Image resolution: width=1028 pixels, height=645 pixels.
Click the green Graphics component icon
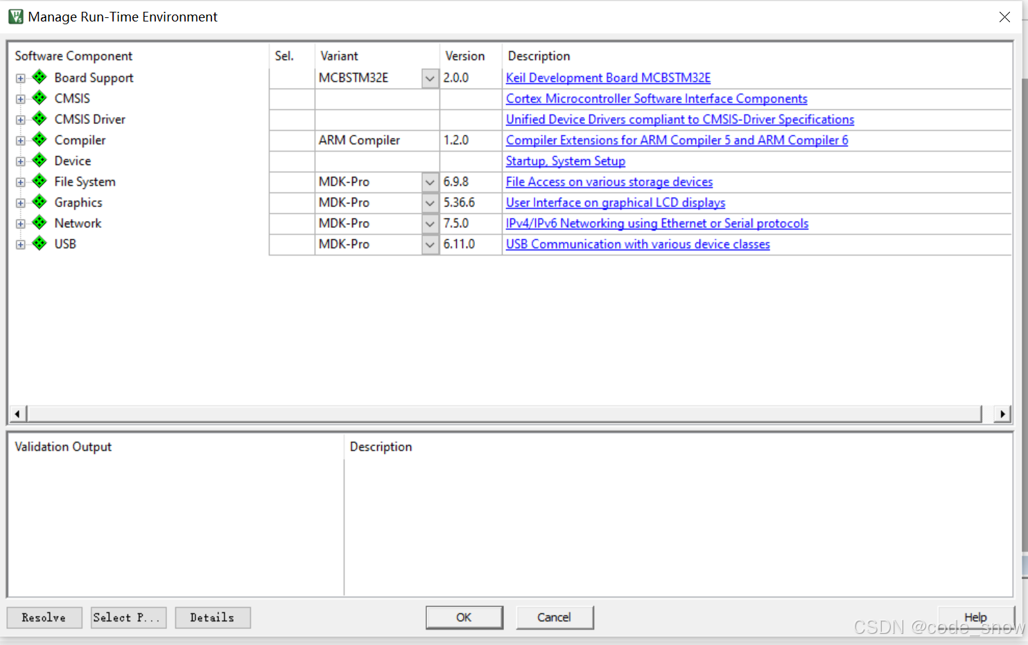40,202
